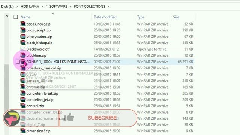
Task: Click the conradi.zip archive icon
Action: pos(22,106)
